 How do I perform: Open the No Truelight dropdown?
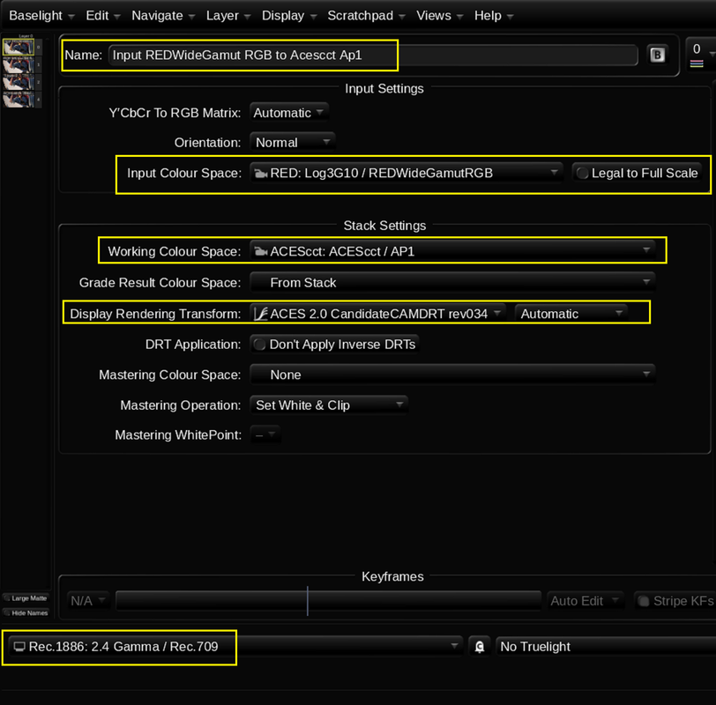pos(606,646)
